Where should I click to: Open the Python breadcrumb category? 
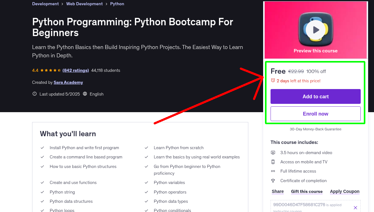[x=117, y=4]
